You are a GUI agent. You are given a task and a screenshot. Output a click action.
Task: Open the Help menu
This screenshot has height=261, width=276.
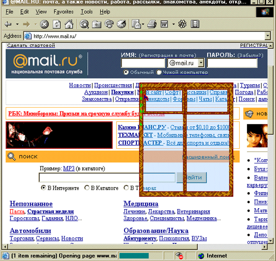tap(105, 12)
